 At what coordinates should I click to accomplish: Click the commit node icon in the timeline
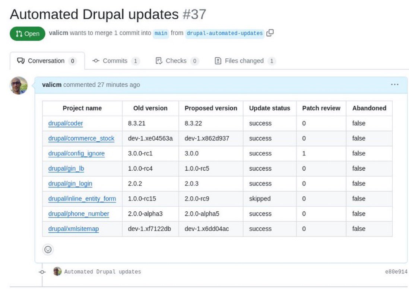click(x=42, y=272)
